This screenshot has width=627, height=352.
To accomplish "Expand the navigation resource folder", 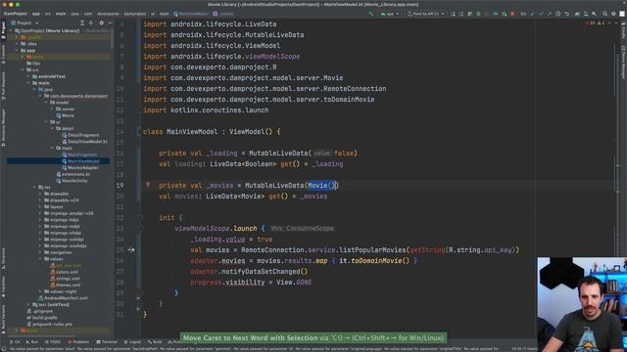I will [40, 252].
